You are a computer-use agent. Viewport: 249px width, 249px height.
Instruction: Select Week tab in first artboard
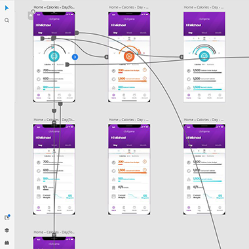pyautogui.click(x=54, y=33)
